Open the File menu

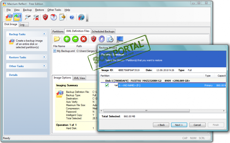tap(9, 10)
